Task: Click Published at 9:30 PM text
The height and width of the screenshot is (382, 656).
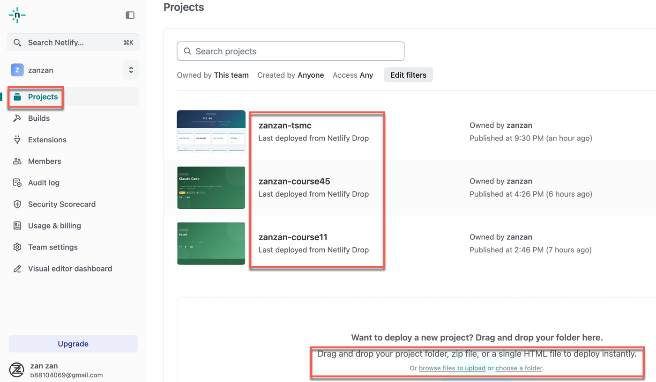Action: tap(531, 138)
